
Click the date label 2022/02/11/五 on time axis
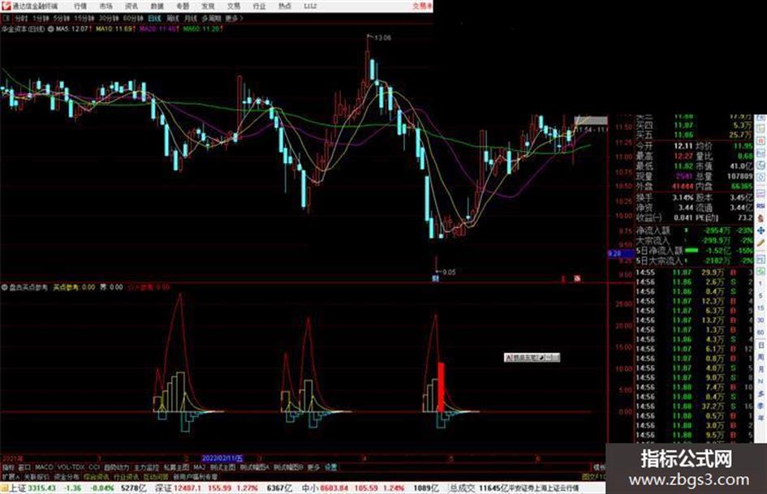coord(222,459)
